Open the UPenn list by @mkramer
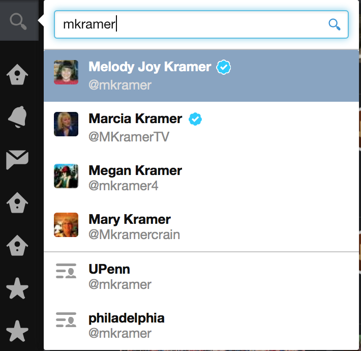This screenshot has width=361, height=351. click(x=201, y=276)
